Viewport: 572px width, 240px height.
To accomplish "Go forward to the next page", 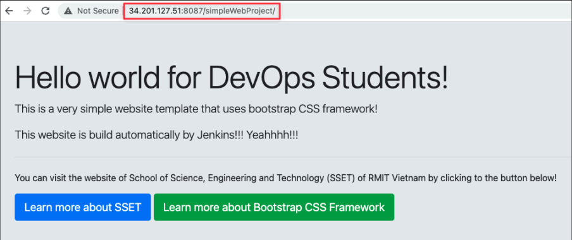I will pyautogui.click(x=27, y=11).
